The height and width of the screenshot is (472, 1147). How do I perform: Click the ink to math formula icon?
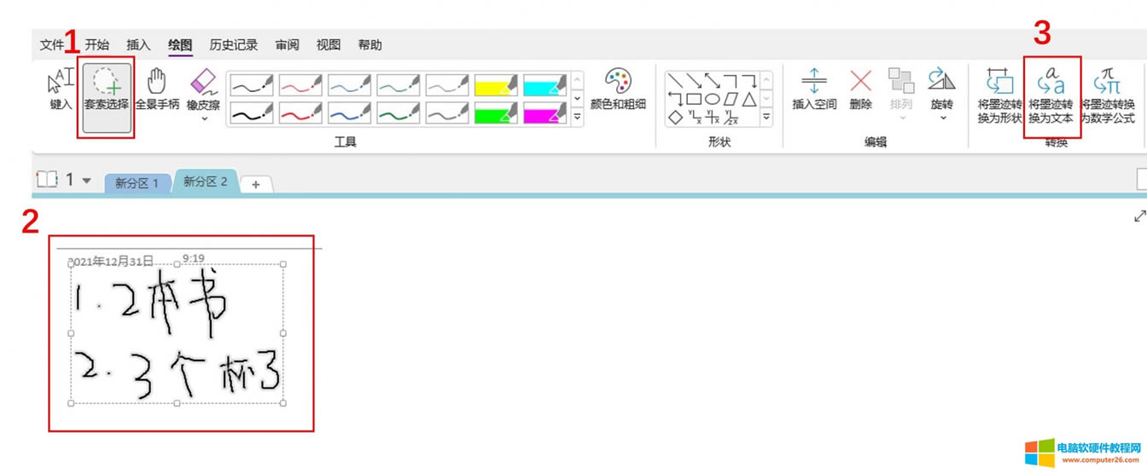click(1108, 92)
